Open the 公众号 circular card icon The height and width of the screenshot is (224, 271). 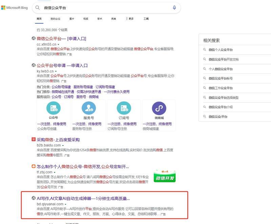54,108
